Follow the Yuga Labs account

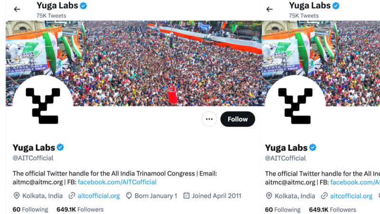[237, 119]
